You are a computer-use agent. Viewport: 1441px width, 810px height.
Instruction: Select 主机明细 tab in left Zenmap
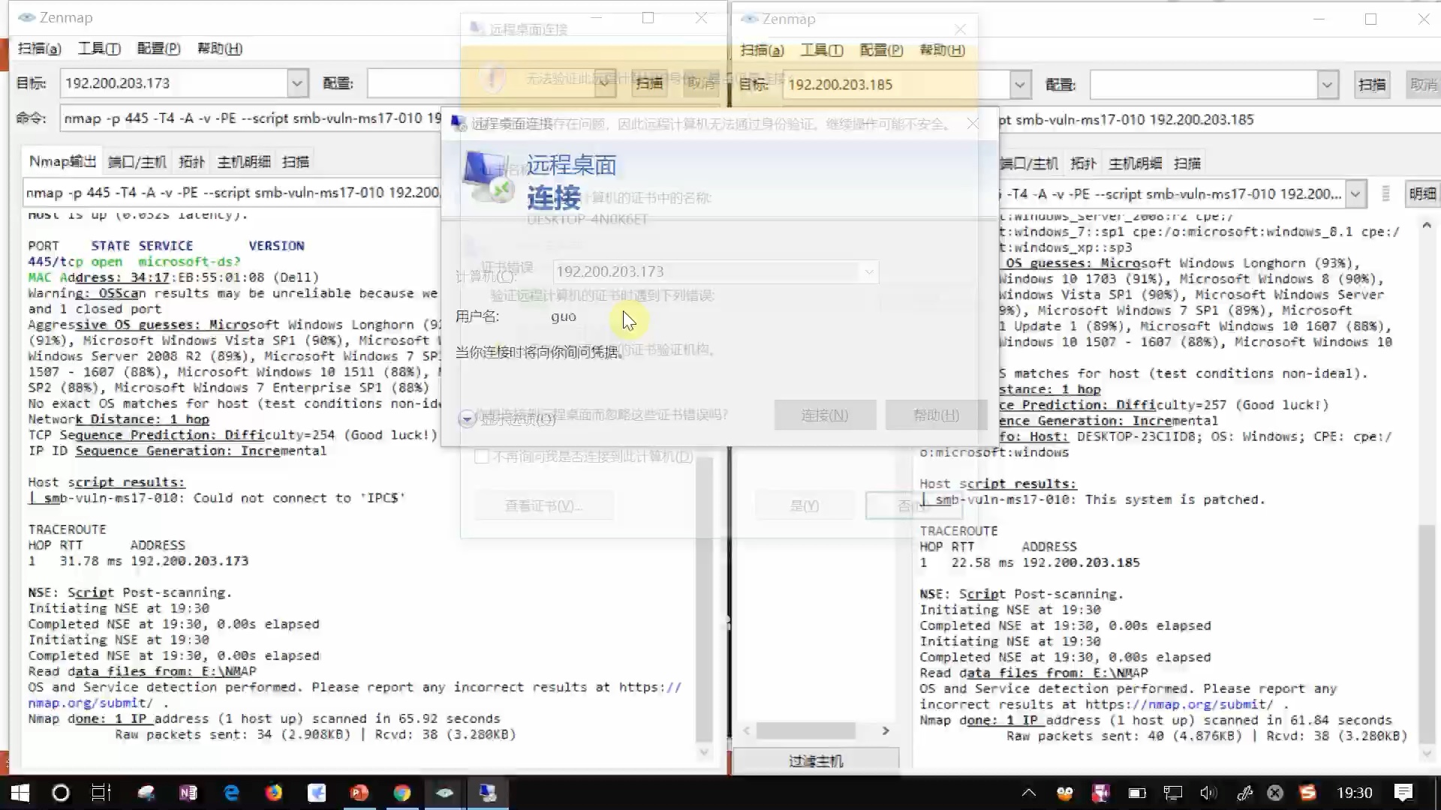243,162
